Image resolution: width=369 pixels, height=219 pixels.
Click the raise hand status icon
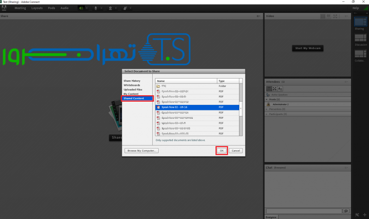click(125, 8)
